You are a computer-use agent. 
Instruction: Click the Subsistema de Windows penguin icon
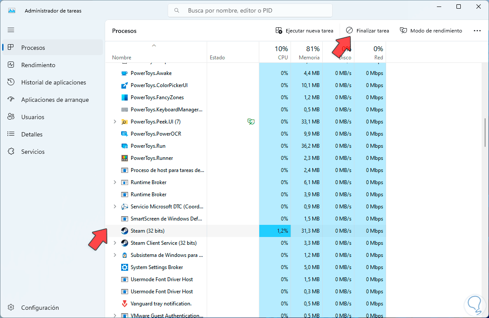[x=125, y=255]
